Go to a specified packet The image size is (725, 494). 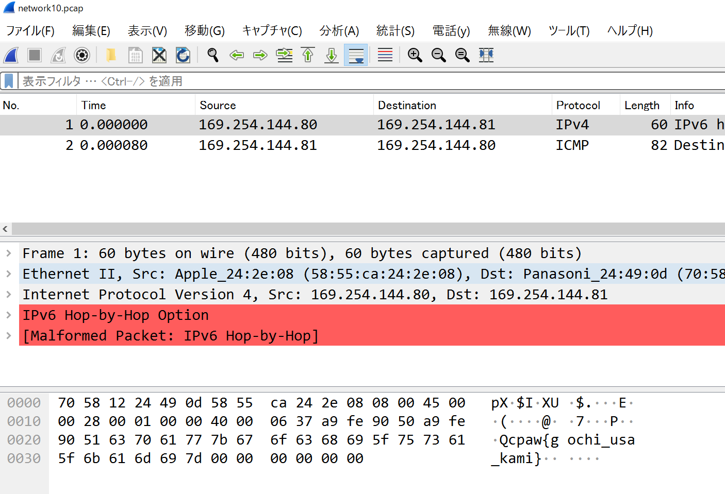coord(284,55)
